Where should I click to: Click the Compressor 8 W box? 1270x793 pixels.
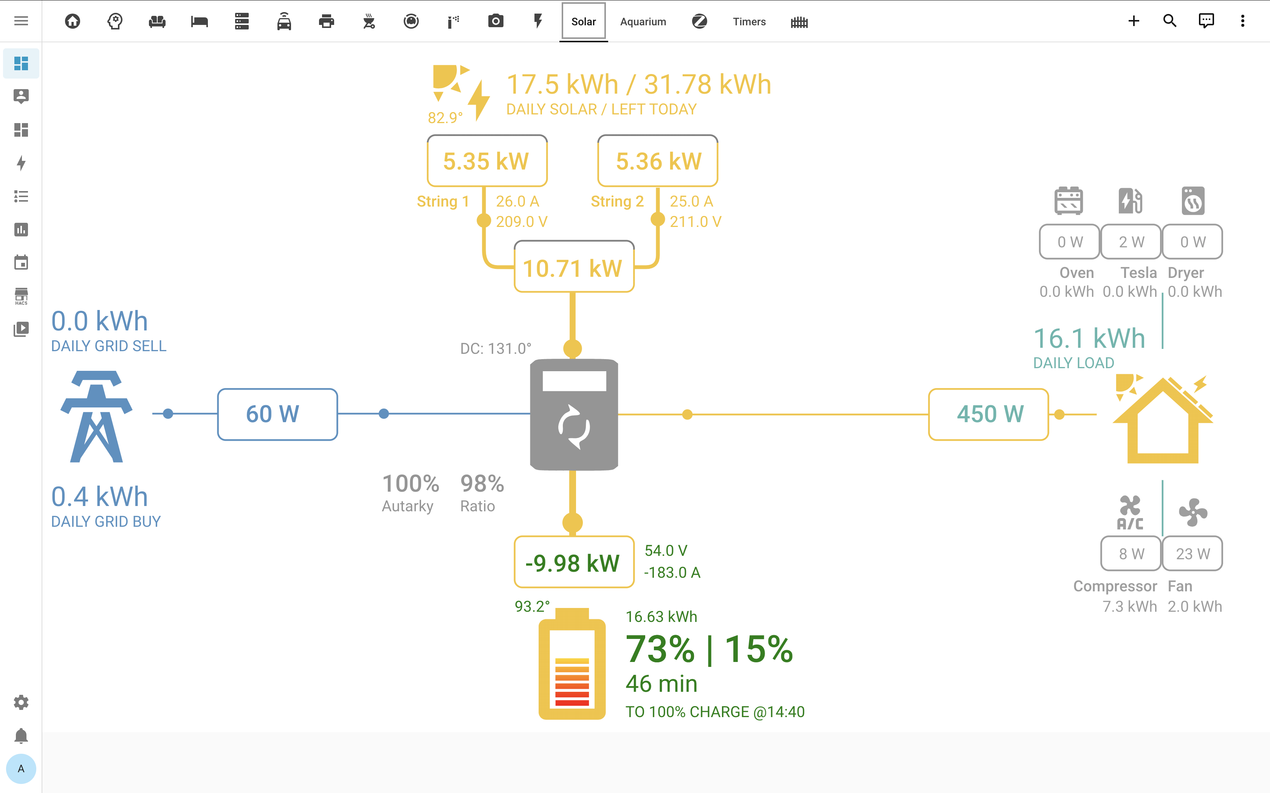pos(1131,553)
